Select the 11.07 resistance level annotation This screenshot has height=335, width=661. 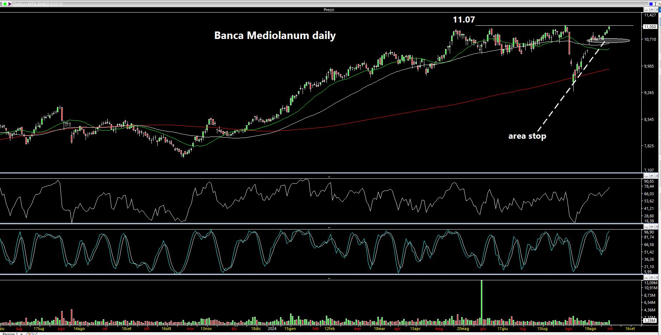464,20
